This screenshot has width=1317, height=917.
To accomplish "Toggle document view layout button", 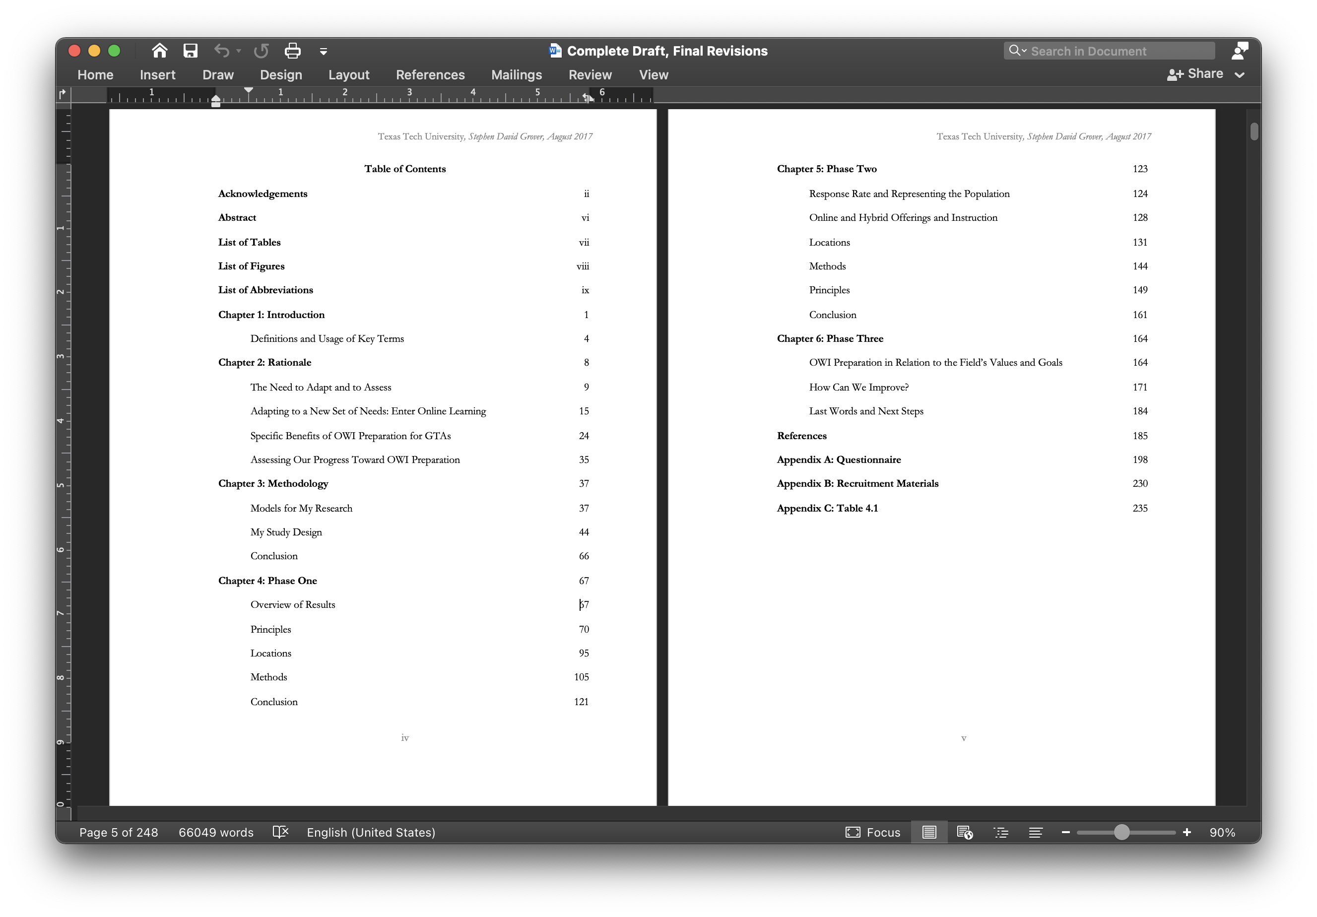I will 930,832.
